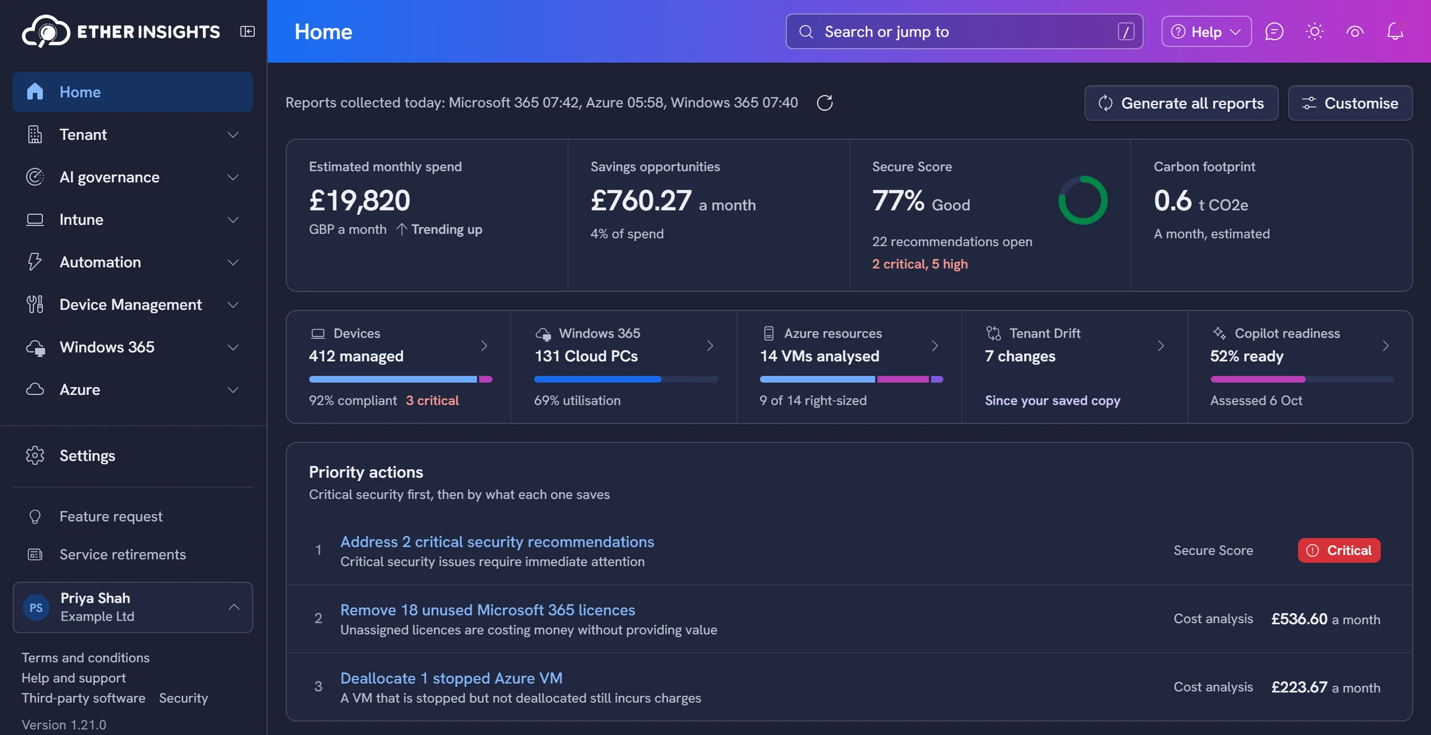Click the Secure Score ring chart
The width and height of the screenshot is (1431, 735).
coord(1083,200)
